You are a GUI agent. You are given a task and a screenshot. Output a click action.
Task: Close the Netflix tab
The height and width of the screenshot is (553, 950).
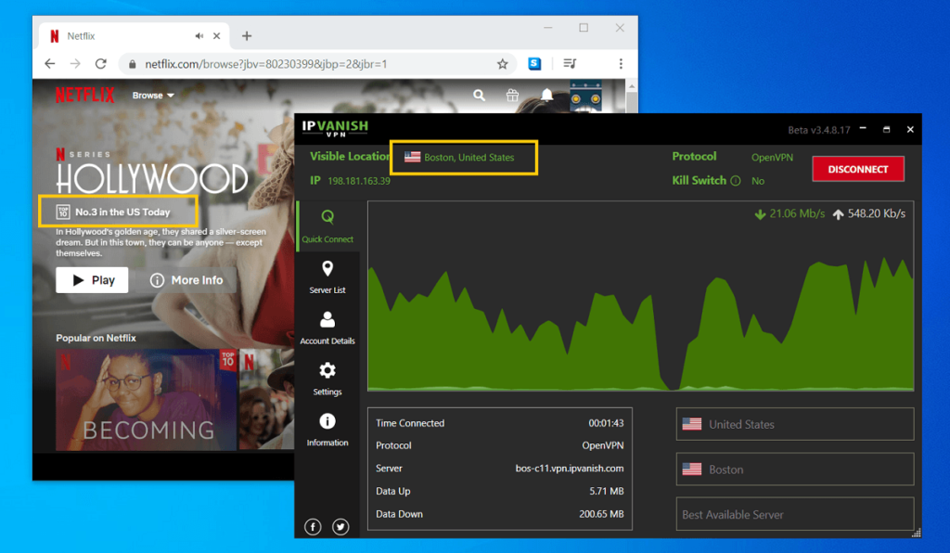click(216, 36)
